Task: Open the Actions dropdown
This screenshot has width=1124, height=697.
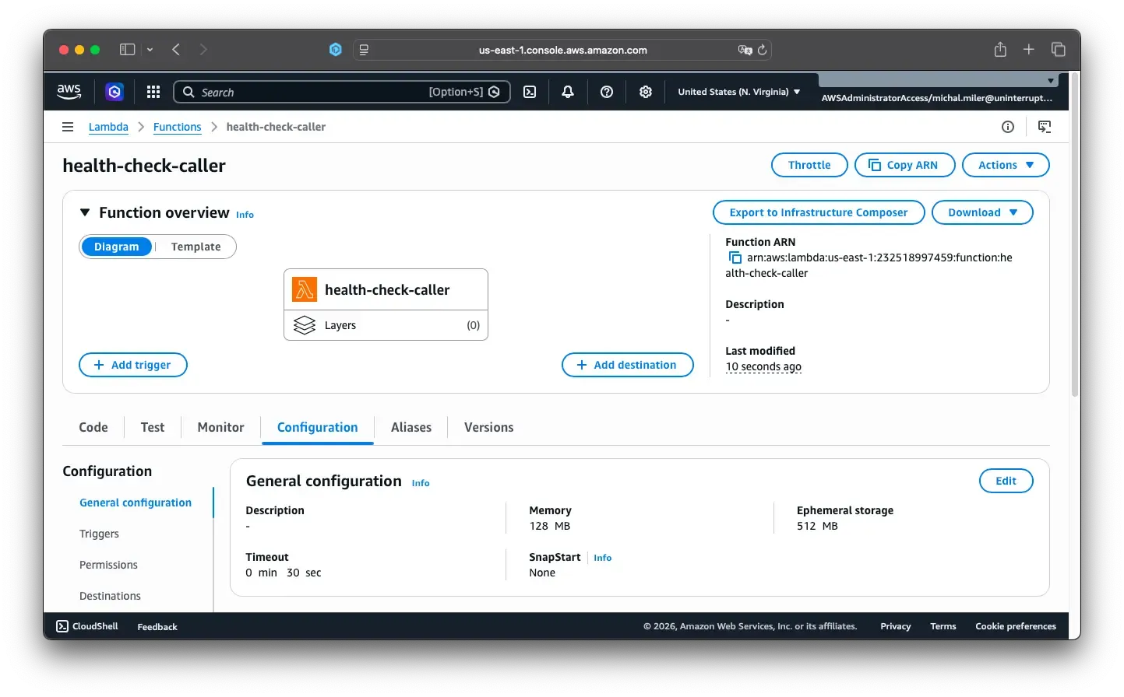Action: point(1006,165)
